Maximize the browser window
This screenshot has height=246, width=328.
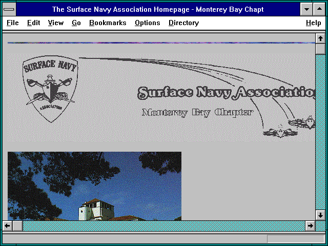click(x=319, y=9)
